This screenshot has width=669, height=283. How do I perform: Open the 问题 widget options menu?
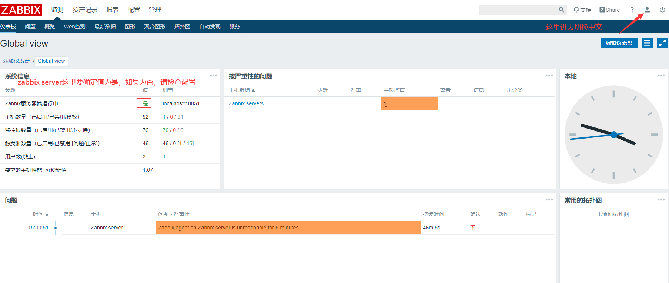[549, 200]
